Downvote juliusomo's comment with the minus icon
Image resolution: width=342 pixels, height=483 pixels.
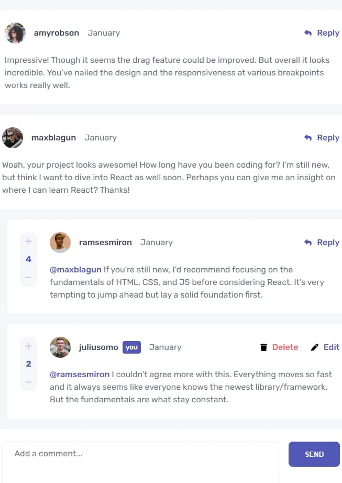point(28,382)
